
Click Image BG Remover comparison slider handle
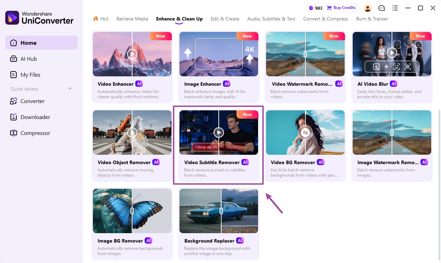coord(132,211)
